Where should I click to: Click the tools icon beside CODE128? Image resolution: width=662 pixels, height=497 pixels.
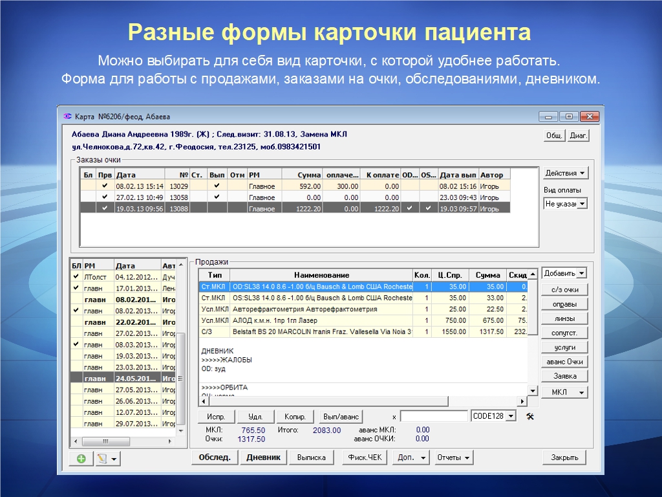point(529,416)
